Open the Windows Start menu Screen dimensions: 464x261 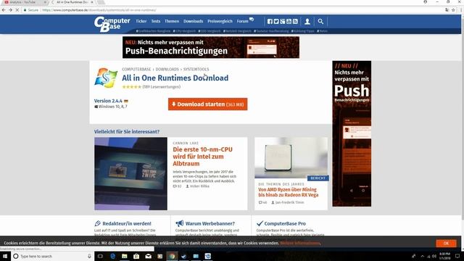click(5, 256)
